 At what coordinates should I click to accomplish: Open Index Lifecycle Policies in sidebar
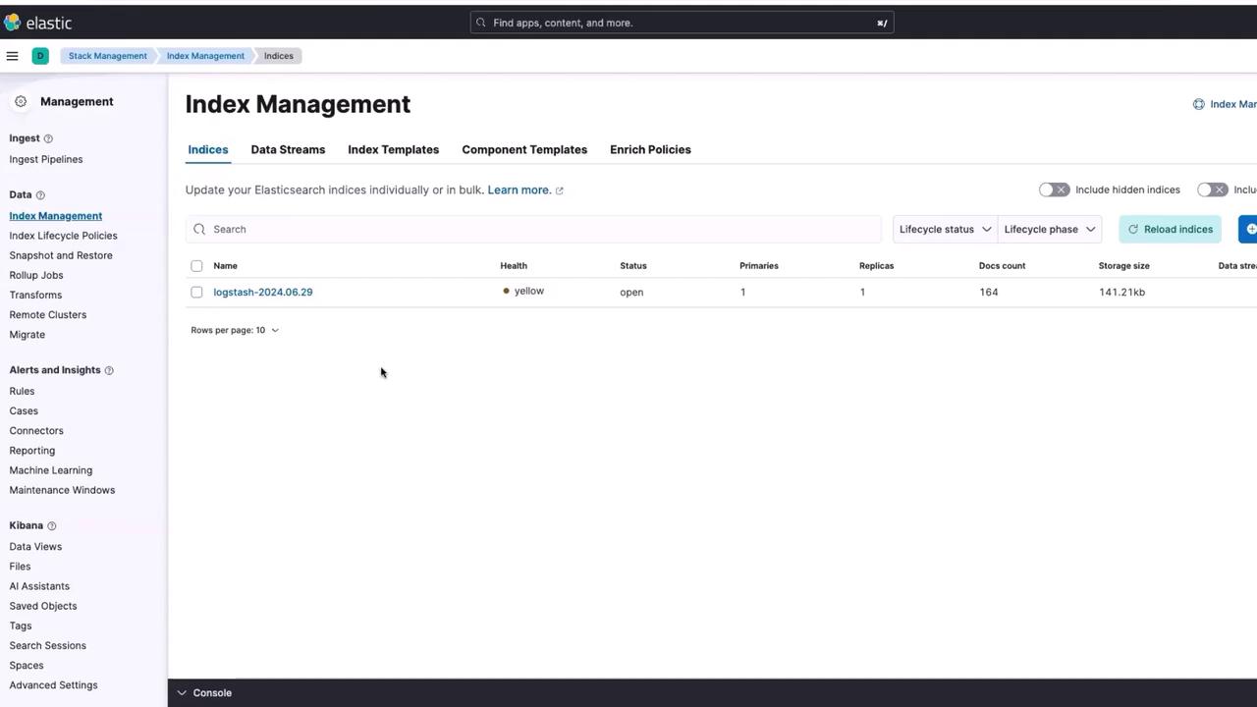(x=64, y=236)
